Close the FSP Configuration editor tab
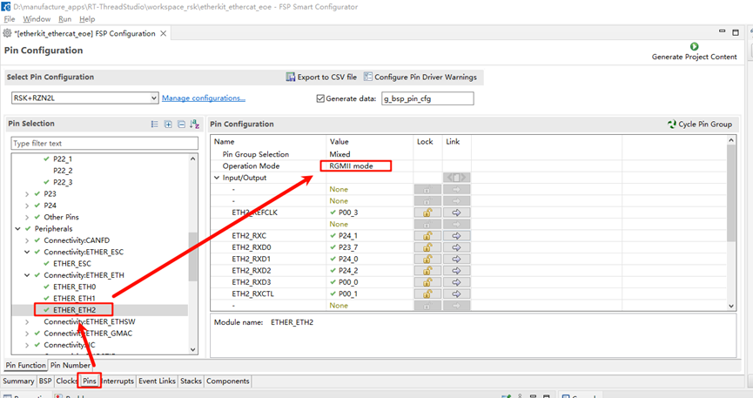Screen dimensions: 753x398 (x=164, y=33)
